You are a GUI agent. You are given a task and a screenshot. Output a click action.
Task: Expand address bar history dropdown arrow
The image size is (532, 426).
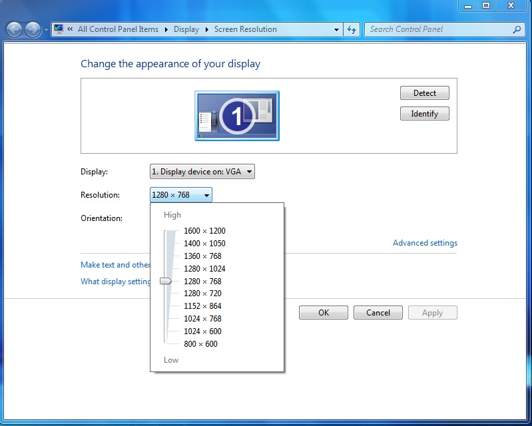336,29
